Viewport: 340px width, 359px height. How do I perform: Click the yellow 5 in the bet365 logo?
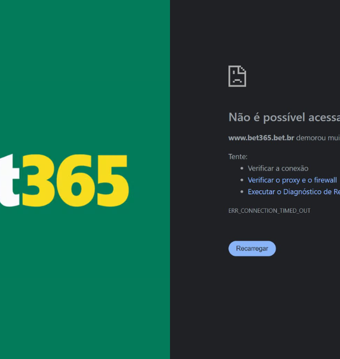(113, 180)
